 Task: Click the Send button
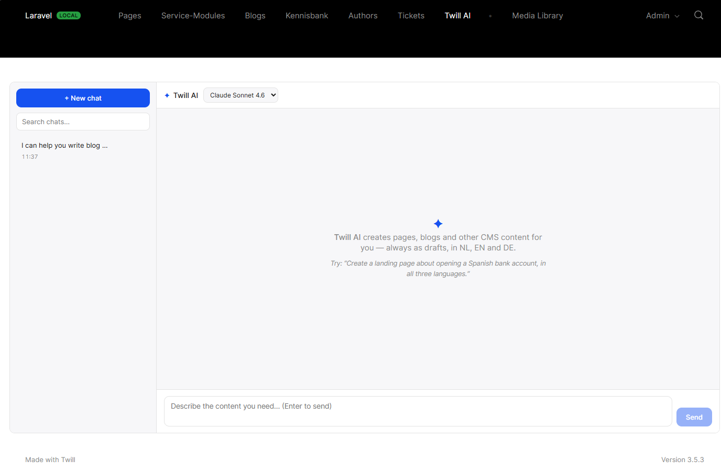tap(694, 417)
